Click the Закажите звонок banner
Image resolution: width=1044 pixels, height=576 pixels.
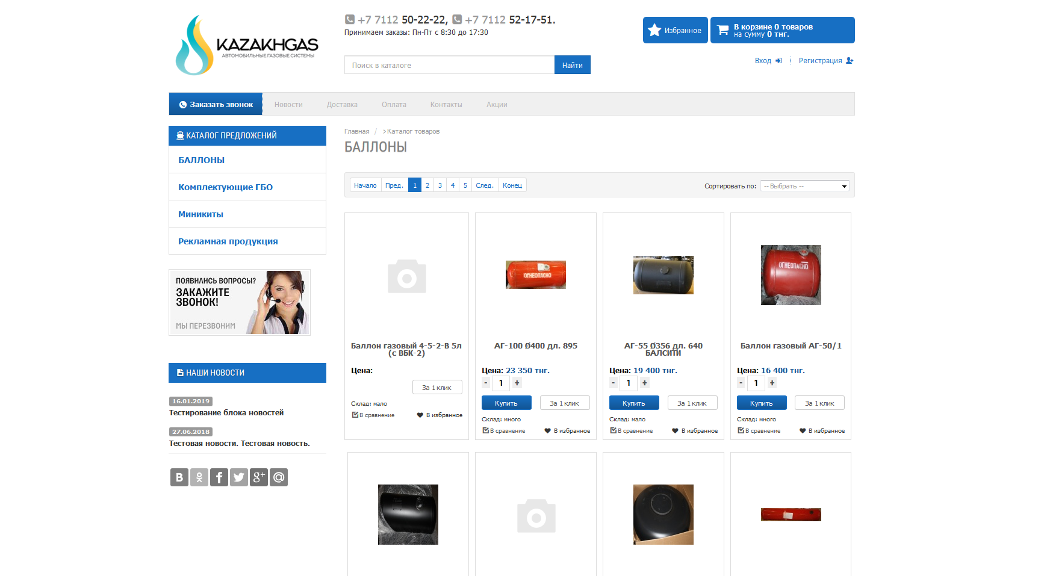tap(240, 302)
